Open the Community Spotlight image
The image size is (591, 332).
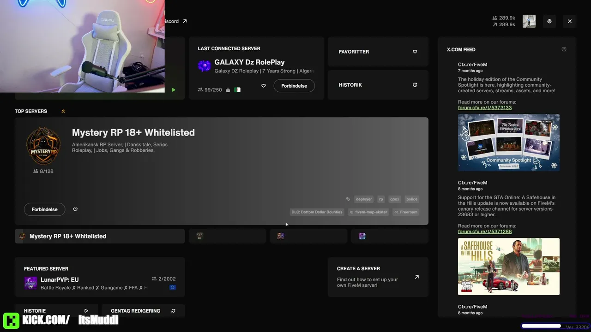(x=509, y=142)
